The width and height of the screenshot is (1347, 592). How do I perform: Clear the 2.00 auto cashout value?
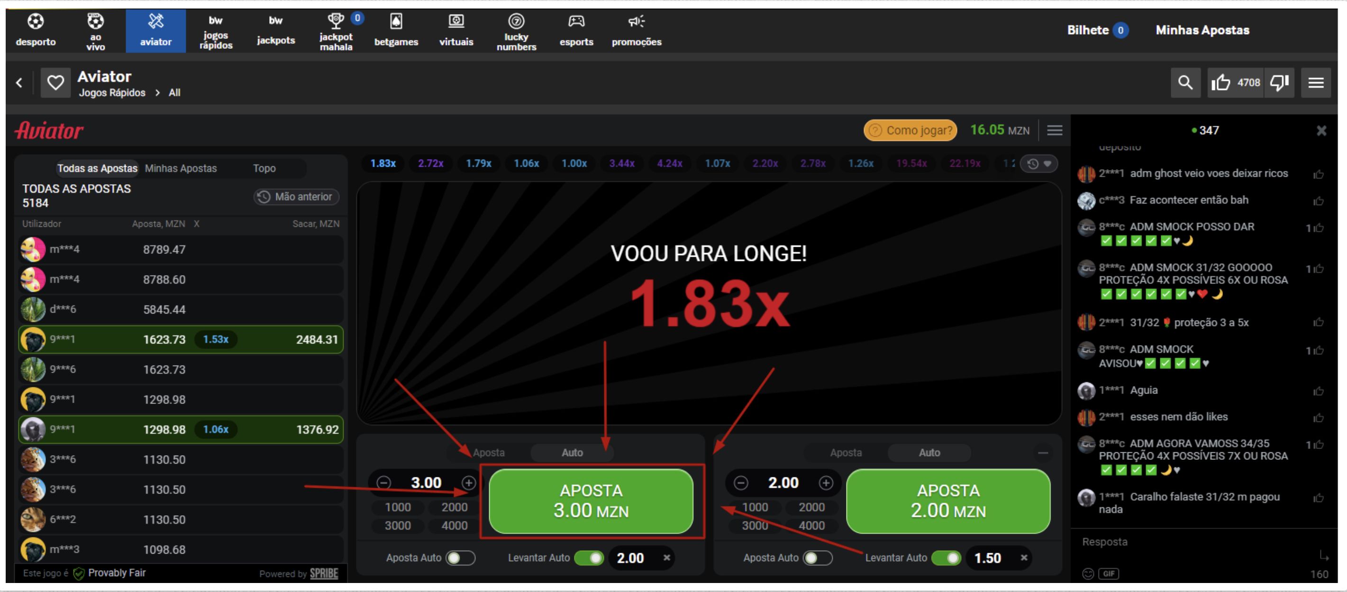click(x=667, y=557)
